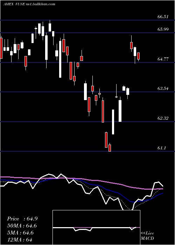Image resolution: width=175 pixels, height=245 pixels.
Task: Click the 62.32 price level label
Action: [x=163, y=118]
